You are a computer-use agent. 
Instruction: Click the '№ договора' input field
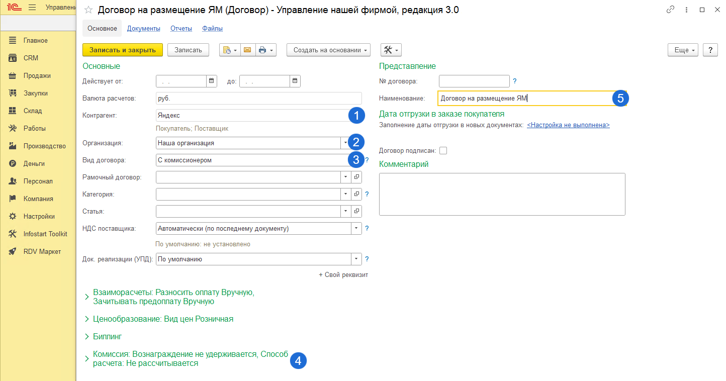(474, 81)
